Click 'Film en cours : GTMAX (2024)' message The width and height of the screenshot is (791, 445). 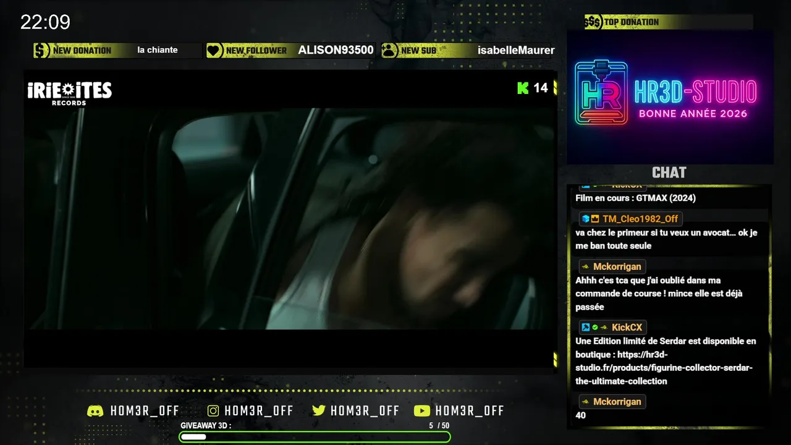(x=635, y=198)
